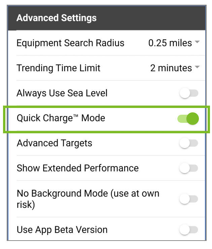Image resolution: width=212 pixels, height=249 pixels.
Task: Enable the Advanced Targets switch
Action: [189, 143]
